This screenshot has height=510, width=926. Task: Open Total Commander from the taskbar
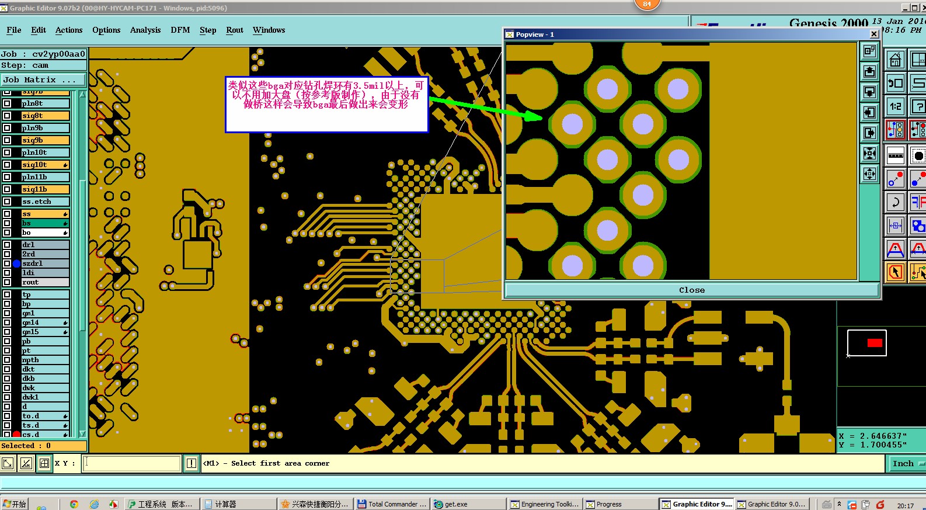pos(392,504)
